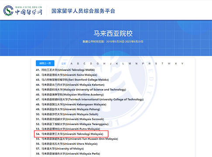The image size is (212, 157).
Task: Select entry 57 University of Malaya
Action: click(60, 149)
